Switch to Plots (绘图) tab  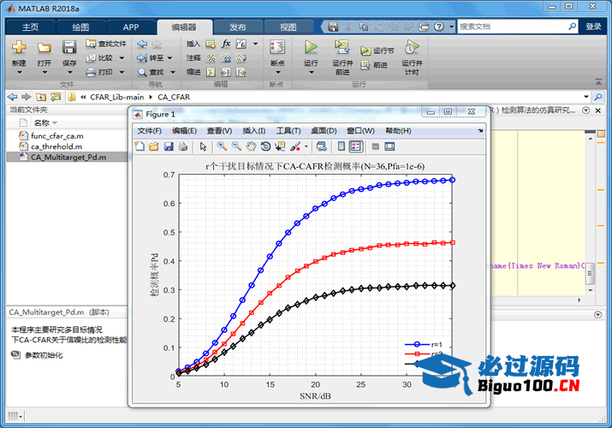tap(80, 27)
